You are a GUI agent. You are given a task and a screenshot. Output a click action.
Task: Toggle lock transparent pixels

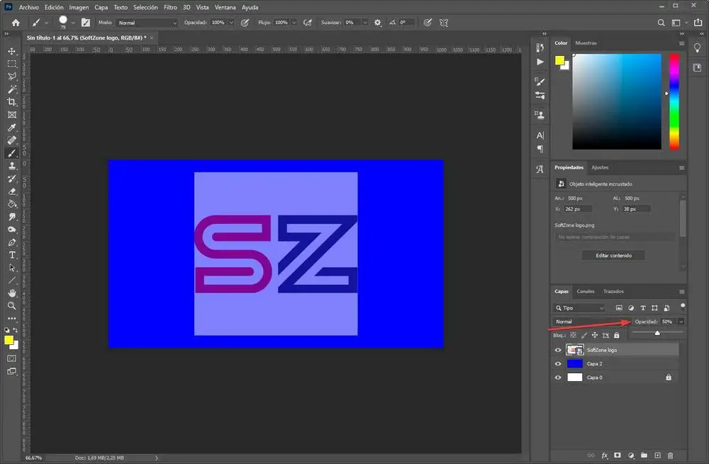pos(574,335)
